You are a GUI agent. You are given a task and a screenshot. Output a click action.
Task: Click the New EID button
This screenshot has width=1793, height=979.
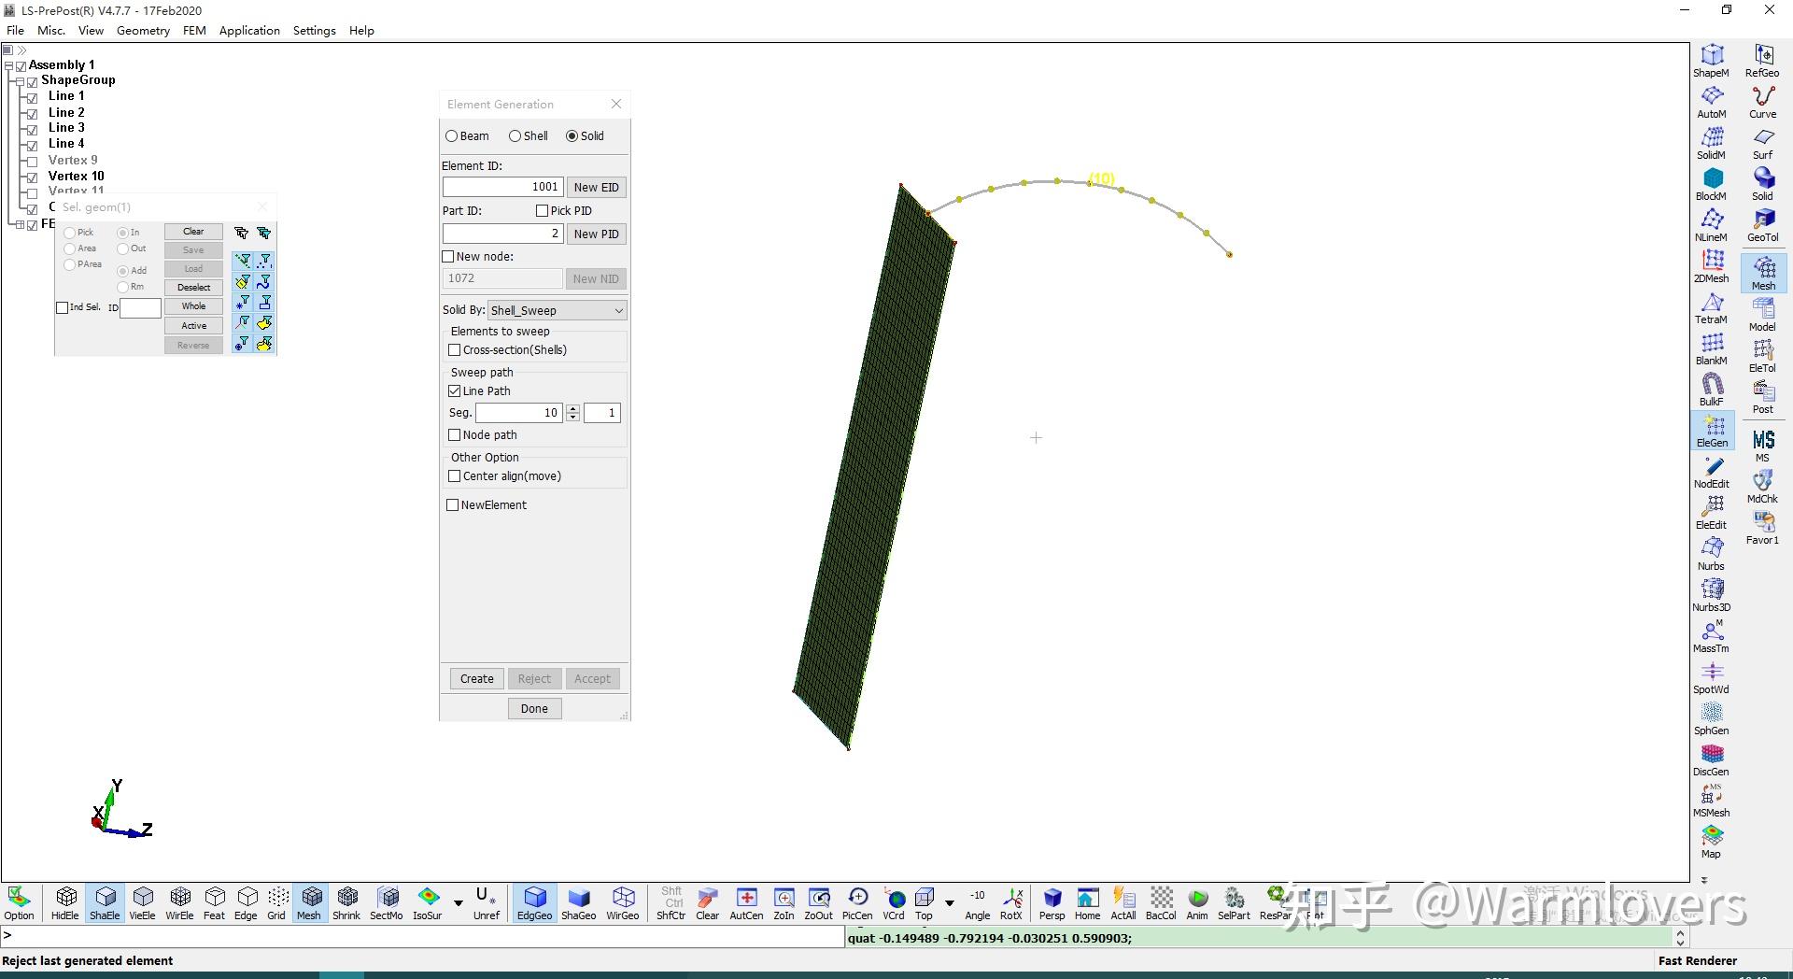[x=596, y=188]
